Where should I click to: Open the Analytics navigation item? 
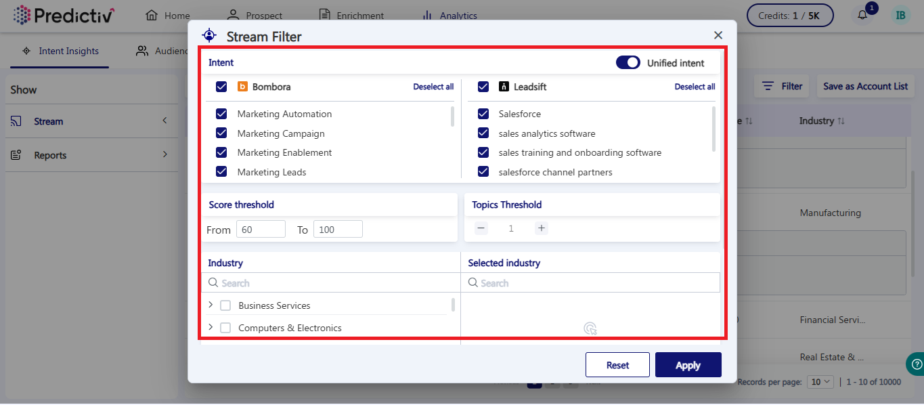(449, 16)
